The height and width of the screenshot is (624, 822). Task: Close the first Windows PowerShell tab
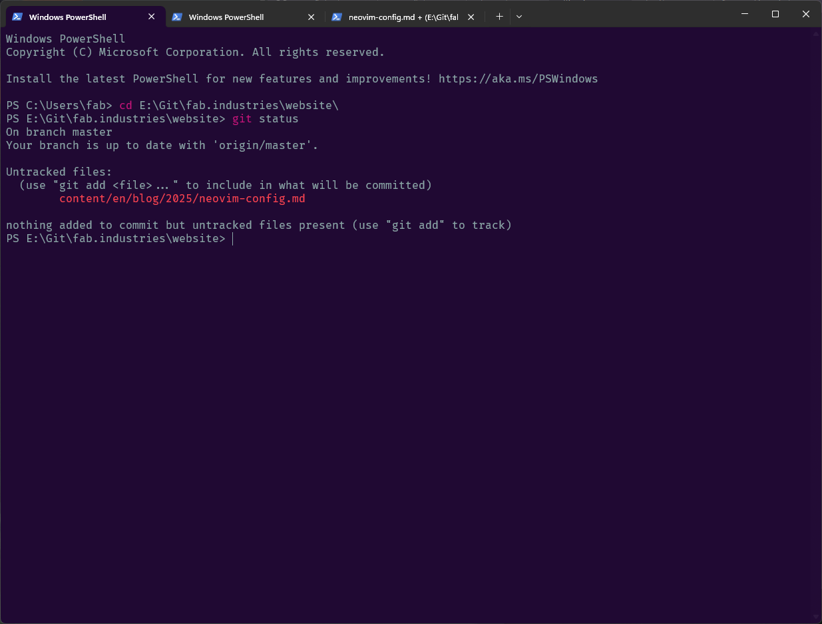pos(152,17)
